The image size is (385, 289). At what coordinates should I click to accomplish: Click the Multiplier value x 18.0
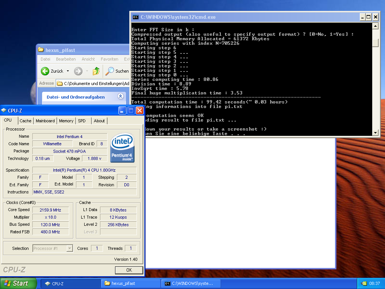pos(50,217)
